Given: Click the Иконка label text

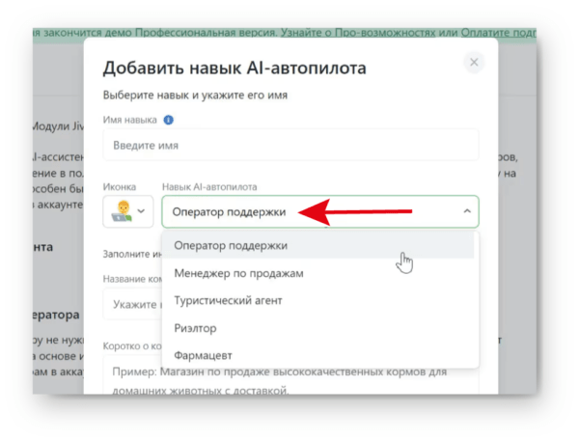Looking at the screenshot, I should [x=120, y=187].
